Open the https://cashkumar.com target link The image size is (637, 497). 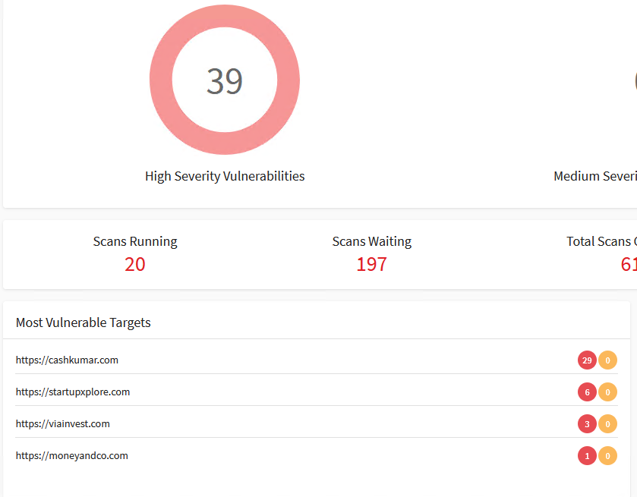pos(67,360)
